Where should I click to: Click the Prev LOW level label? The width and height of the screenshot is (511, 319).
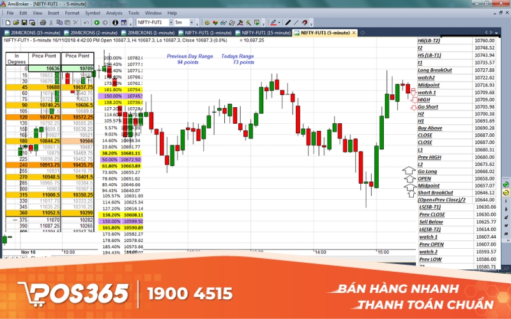pyautogui.click(x=430, y=260)
